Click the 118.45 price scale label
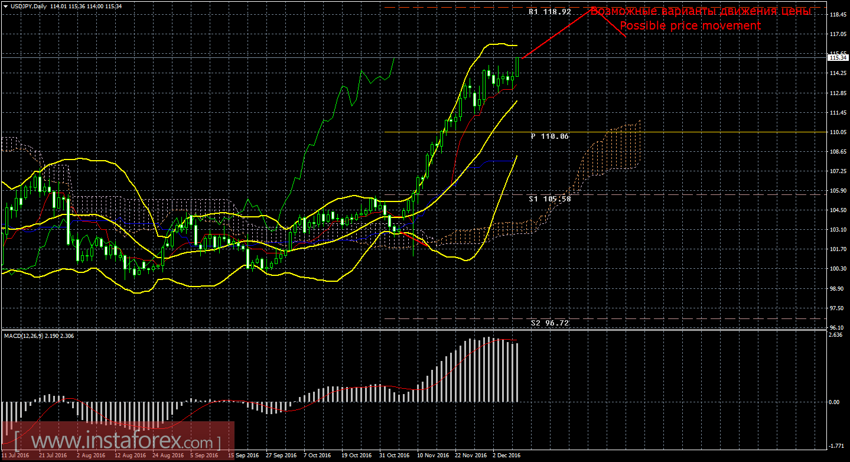850x462 pixels. coord(838,15)
